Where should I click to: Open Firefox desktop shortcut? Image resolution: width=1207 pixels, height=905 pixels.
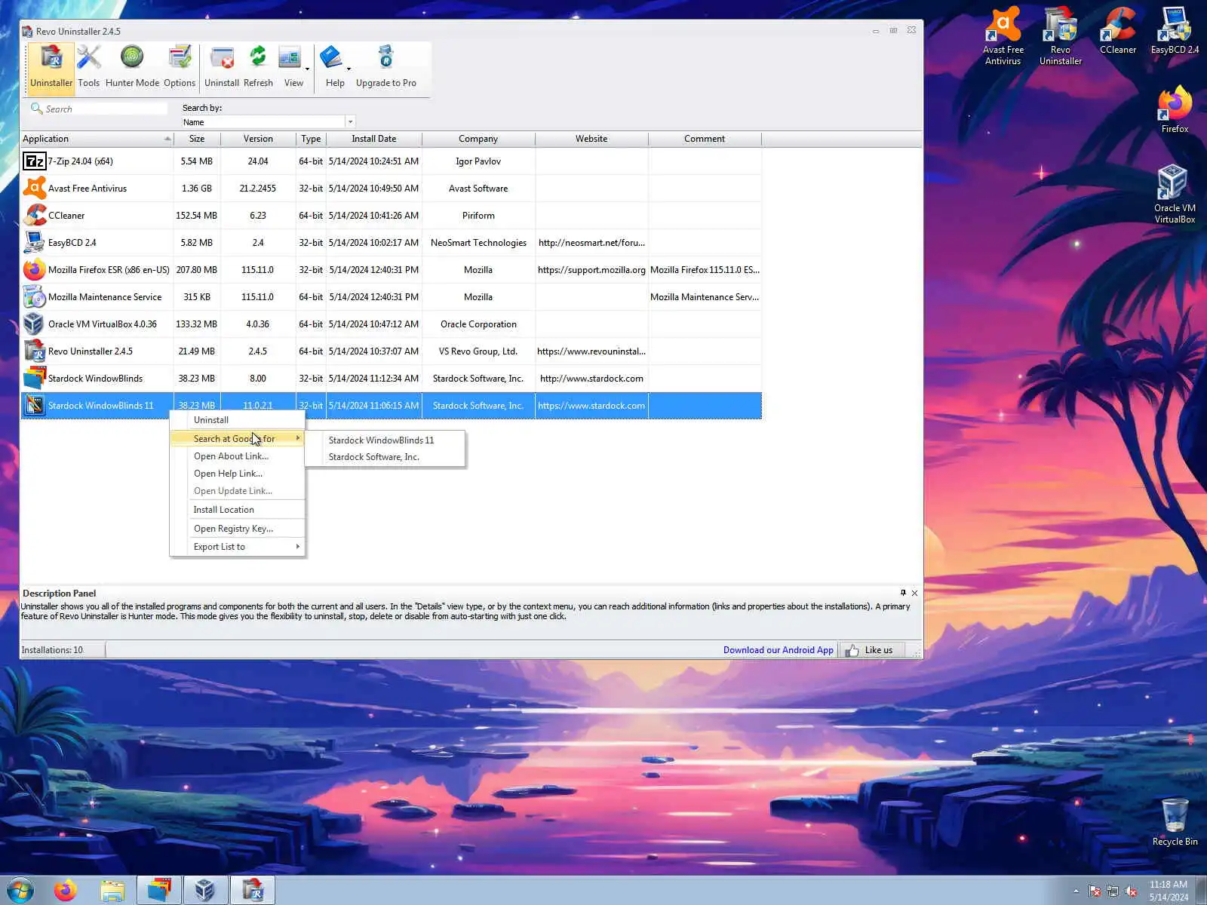pos(1175,110)
